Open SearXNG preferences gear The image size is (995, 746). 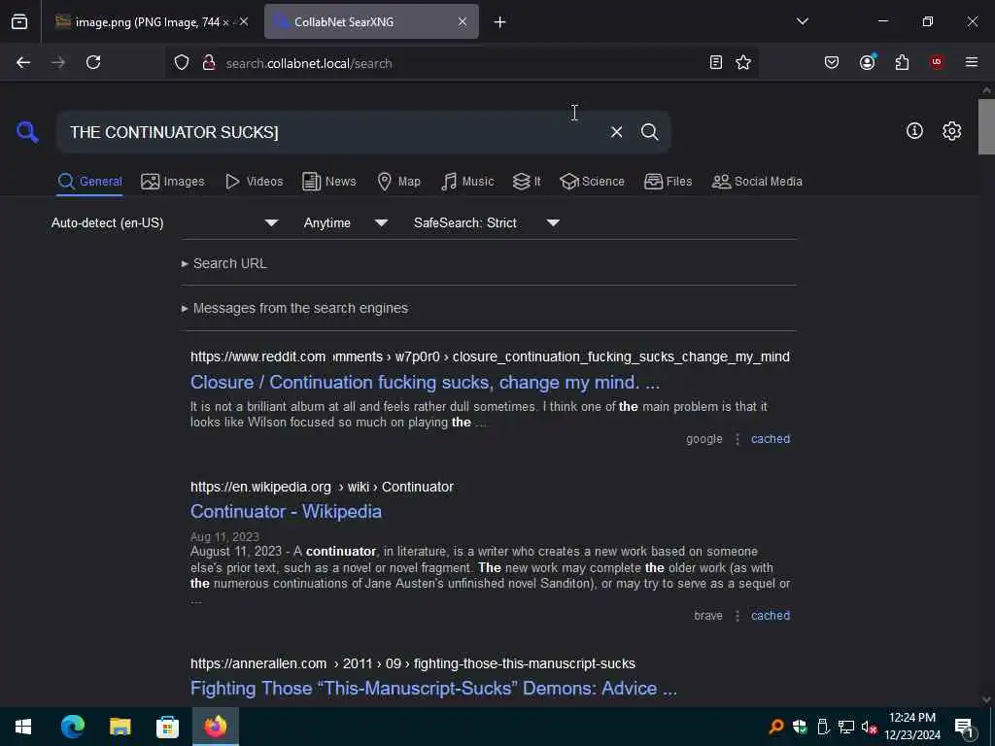coord(951,131)
